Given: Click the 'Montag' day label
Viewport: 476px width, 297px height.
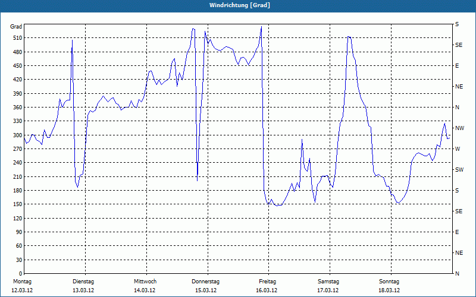Looking at the screenshot, I should 22,282.
